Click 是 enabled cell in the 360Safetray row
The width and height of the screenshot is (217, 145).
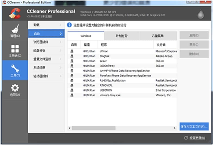(x=72, y=66)
